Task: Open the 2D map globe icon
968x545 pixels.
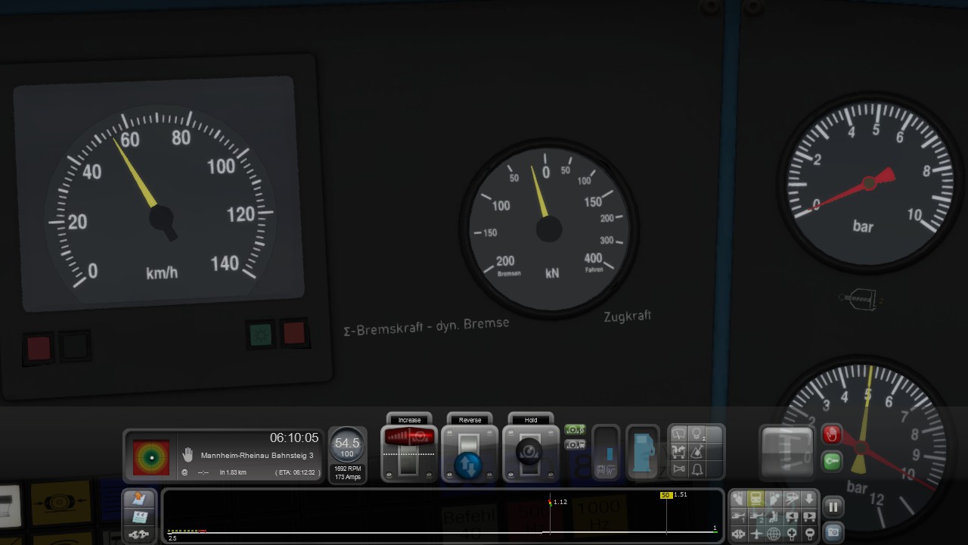Action: pos(774,534)
